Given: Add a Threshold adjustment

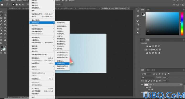Looking at the screenshot, I should 153,53.
